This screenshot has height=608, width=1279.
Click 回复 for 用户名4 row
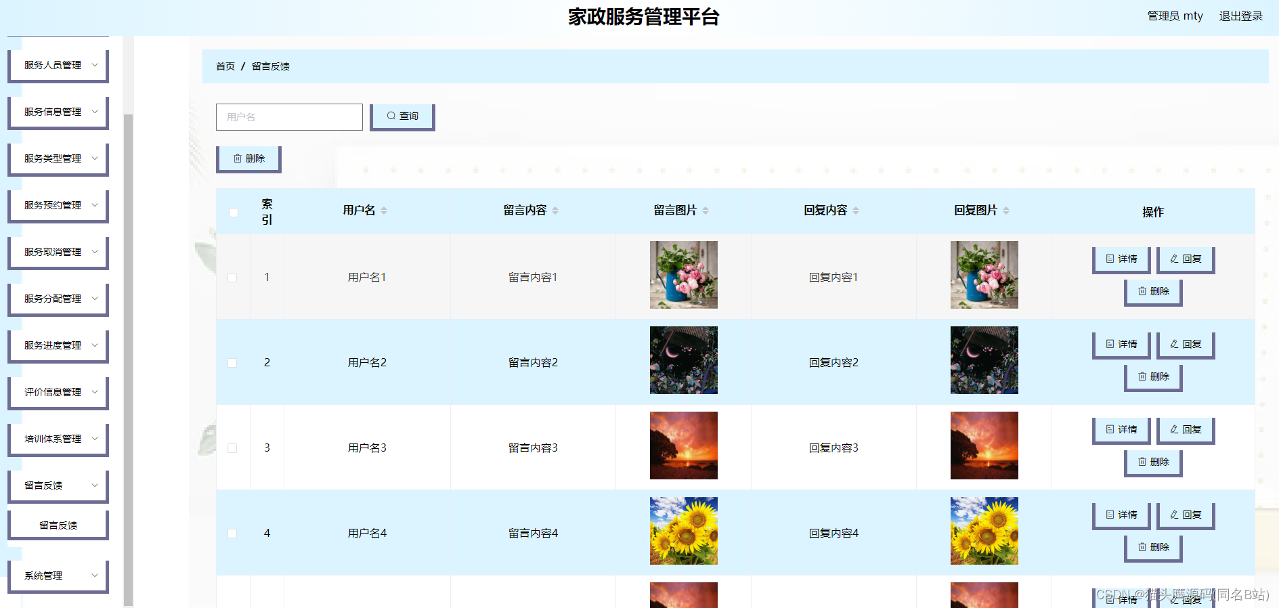tap(1186, 515)
